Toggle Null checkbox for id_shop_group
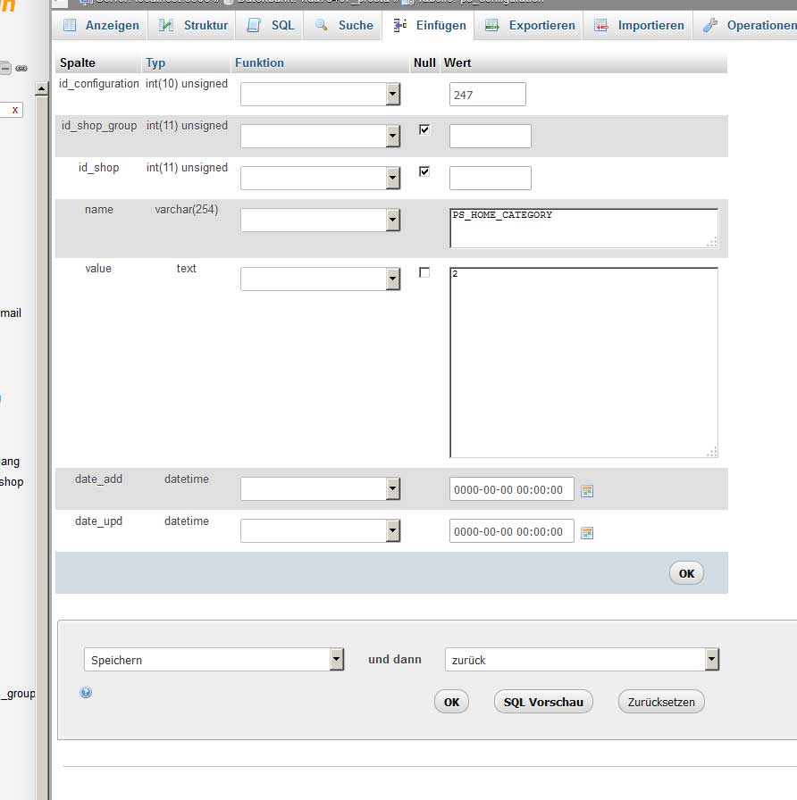The image size is (797, 800). (424, 129)
